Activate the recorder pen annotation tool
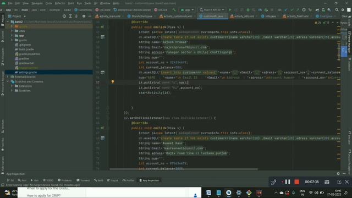Image resolution: width=352 pixels, height=198 pixels. point(273,182)
